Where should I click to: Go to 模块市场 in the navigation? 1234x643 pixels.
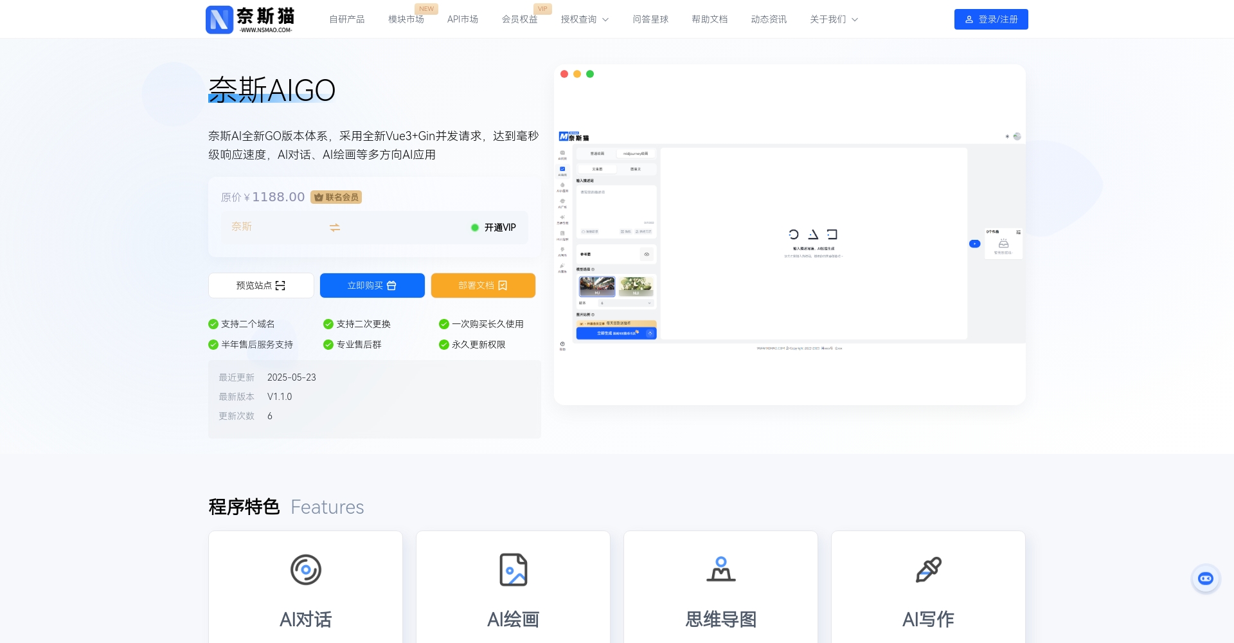pos(406,19)
